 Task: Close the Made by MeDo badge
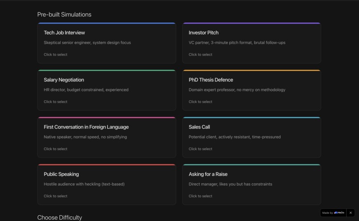pyautogui.click(x=351, y=213)
